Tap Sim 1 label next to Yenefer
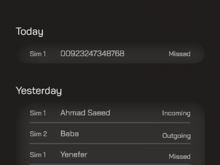220x165 pixels. click(x=38, y=155)
